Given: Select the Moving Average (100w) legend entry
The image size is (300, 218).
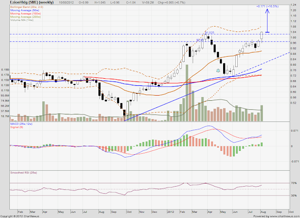Looking at the screenshot, I should point(25,14).
